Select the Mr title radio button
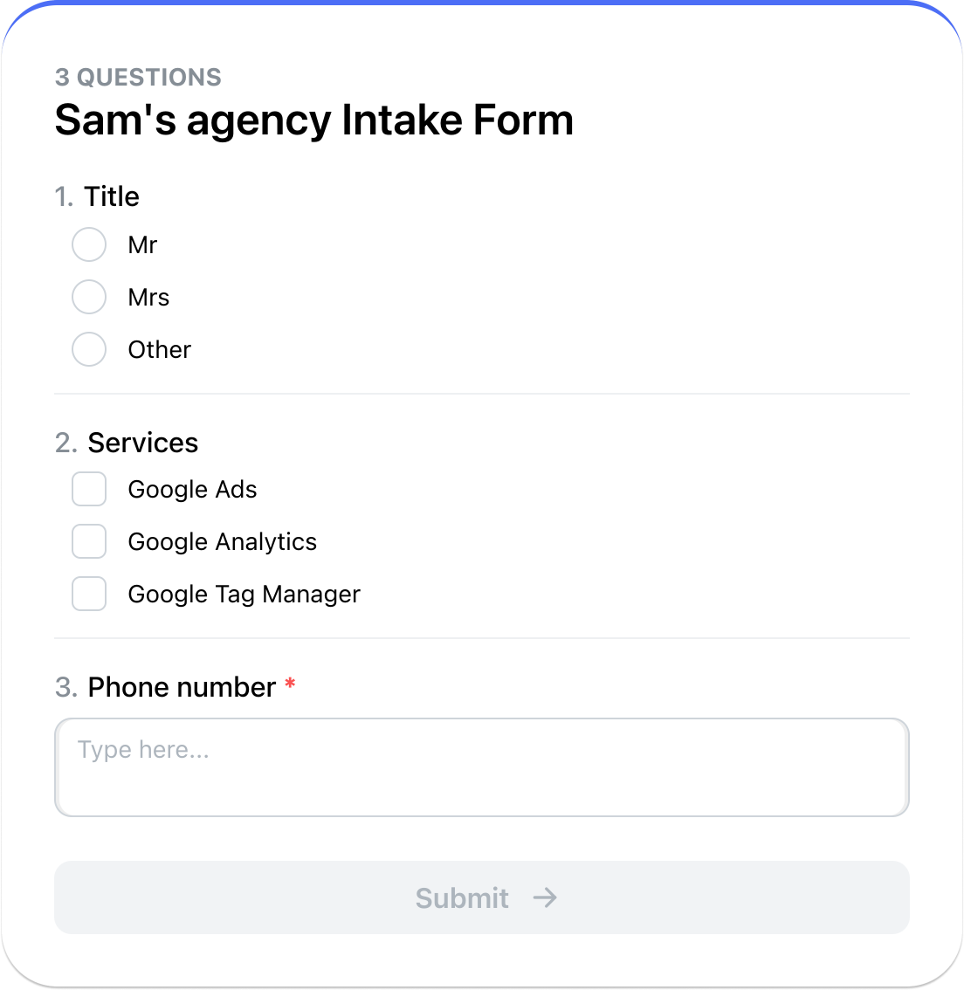Screen dimensions: 964x990 click(88, 244)
